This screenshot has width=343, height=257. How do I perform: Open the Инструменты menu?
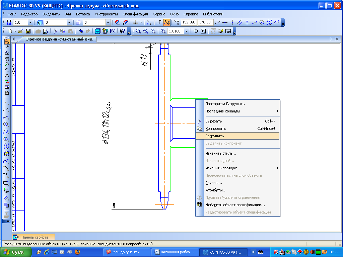[x=106, y=14]
